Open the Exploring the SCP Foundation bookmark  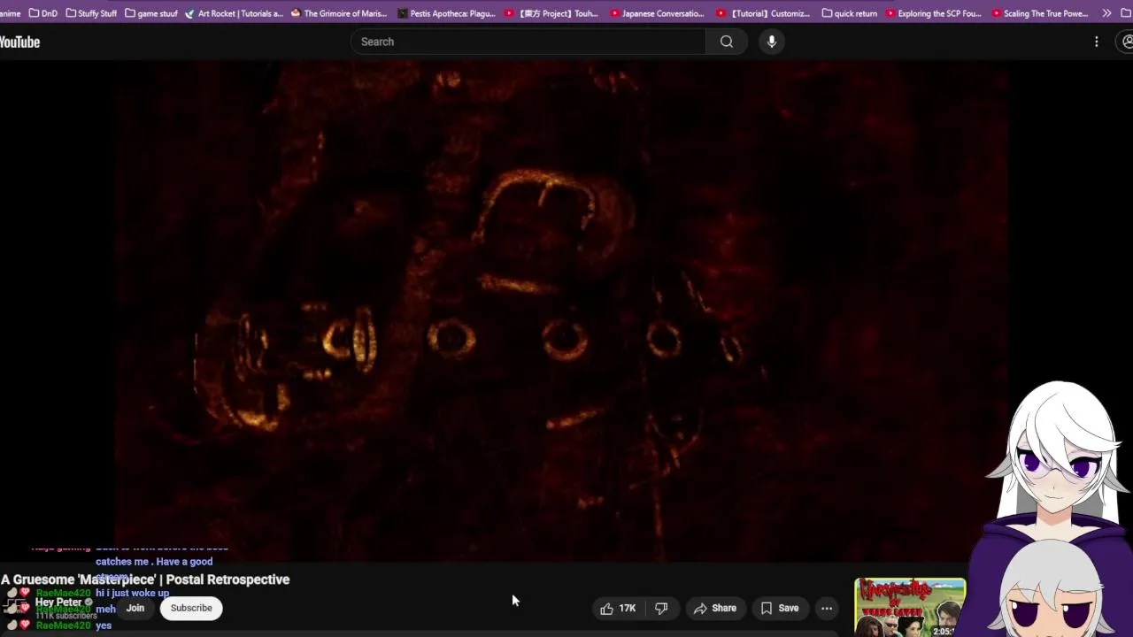[x=933, y=13]
